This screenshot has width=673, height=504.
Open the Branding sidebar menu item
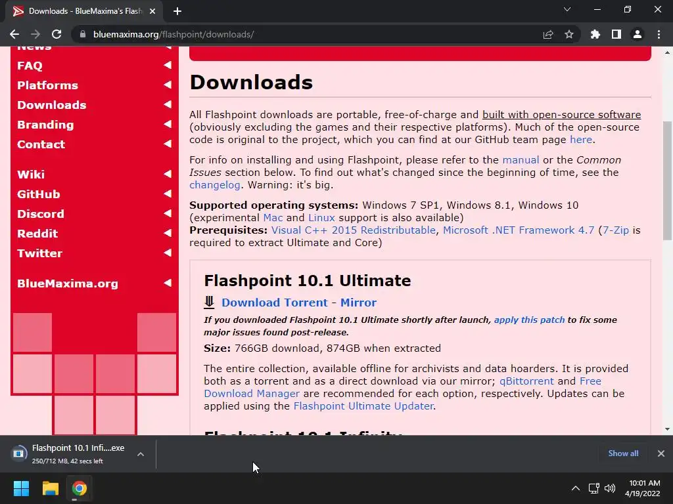tap(45, 125)
